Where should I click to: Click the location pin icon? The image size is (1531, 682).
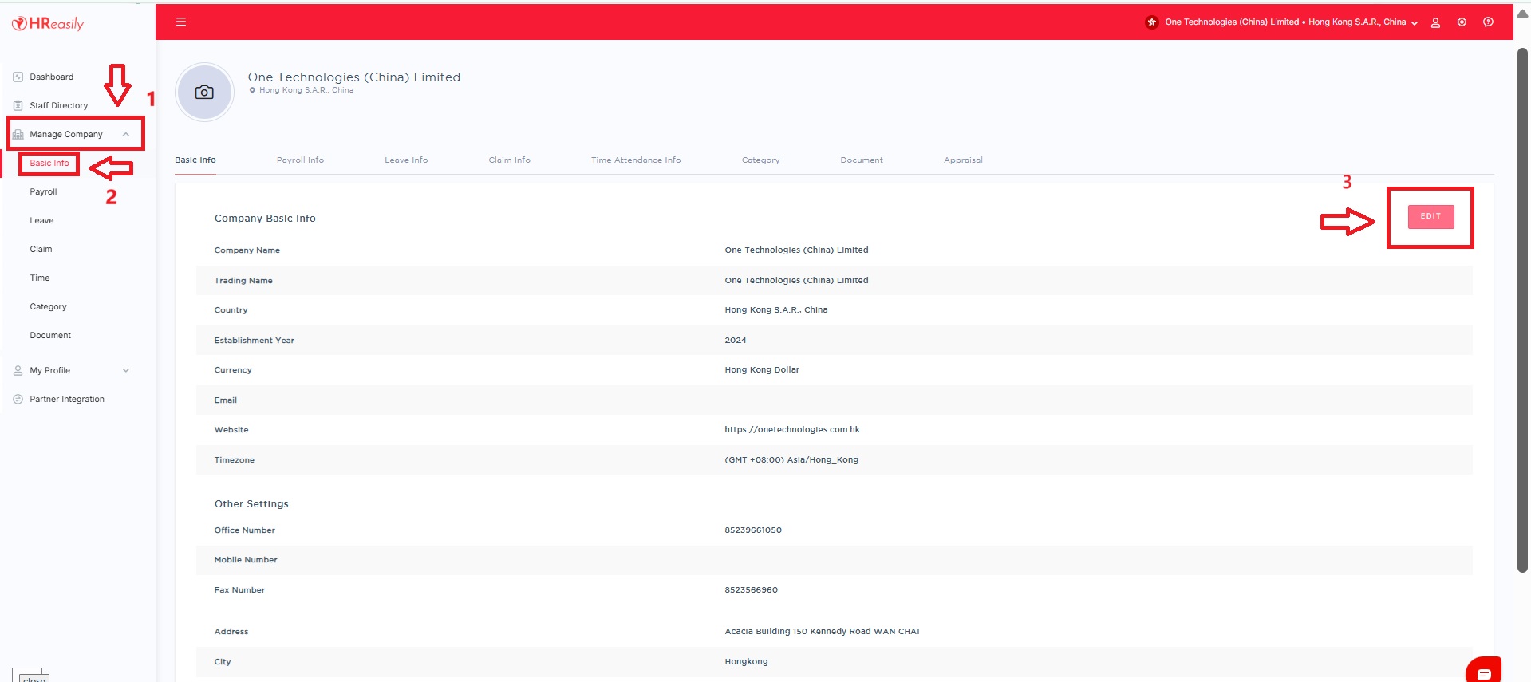pos(252,90)
